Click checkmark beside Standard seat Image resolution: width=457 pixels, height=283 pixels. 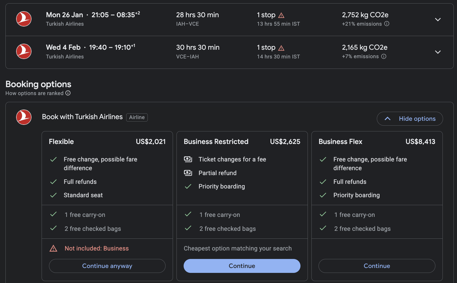(x=53, y=195)
